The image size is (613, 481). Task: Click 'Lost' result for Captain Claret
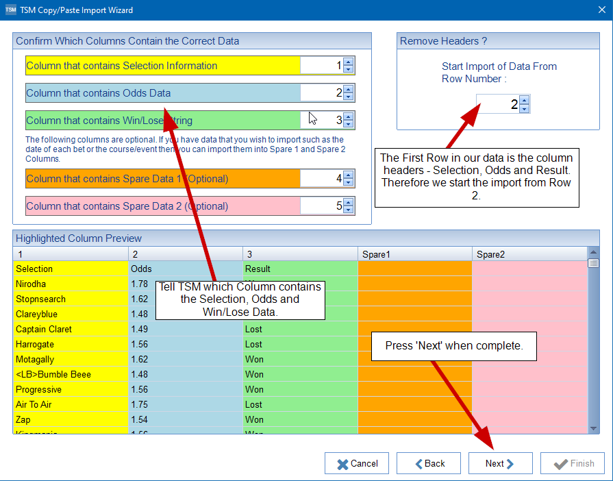coord(300,329)
